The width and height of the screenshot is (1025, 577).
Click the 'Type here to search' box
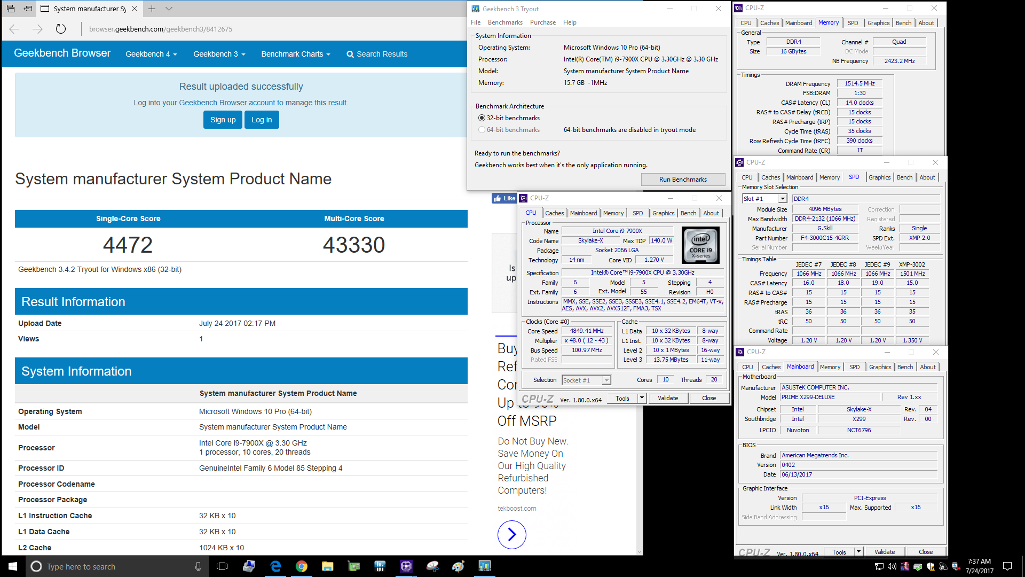click(x=117, y=566)
